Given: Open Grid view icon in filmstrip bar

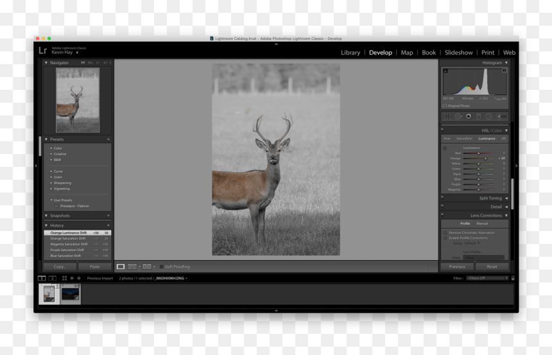Looking at the screenshot, I should 64,278.
